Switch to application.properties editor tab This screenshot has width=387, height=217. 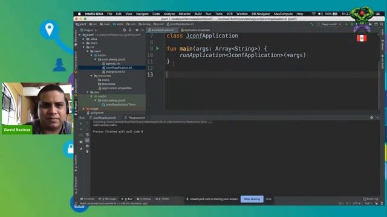pyautogui.click(x=195, y=30)
